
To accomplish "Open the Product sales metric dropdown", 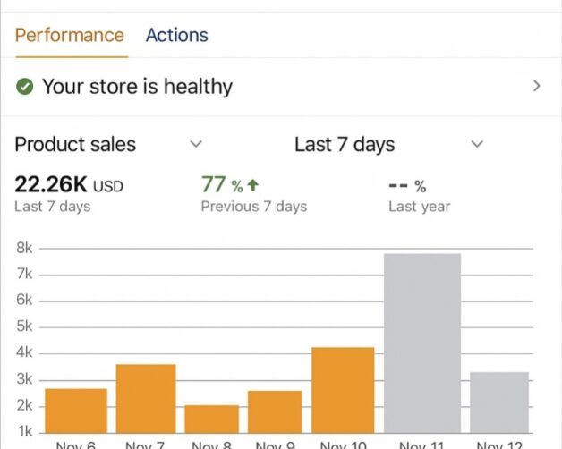I will (x=76, y=144).
